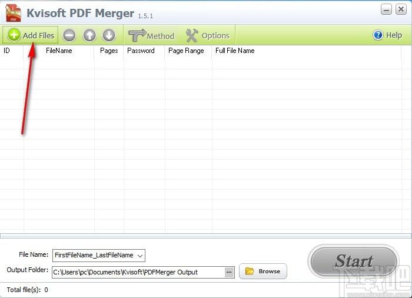Click the Full File Name column header

coord(235,51)
